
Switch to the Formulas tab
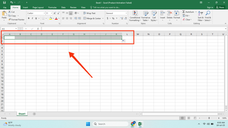coord(52,7)
